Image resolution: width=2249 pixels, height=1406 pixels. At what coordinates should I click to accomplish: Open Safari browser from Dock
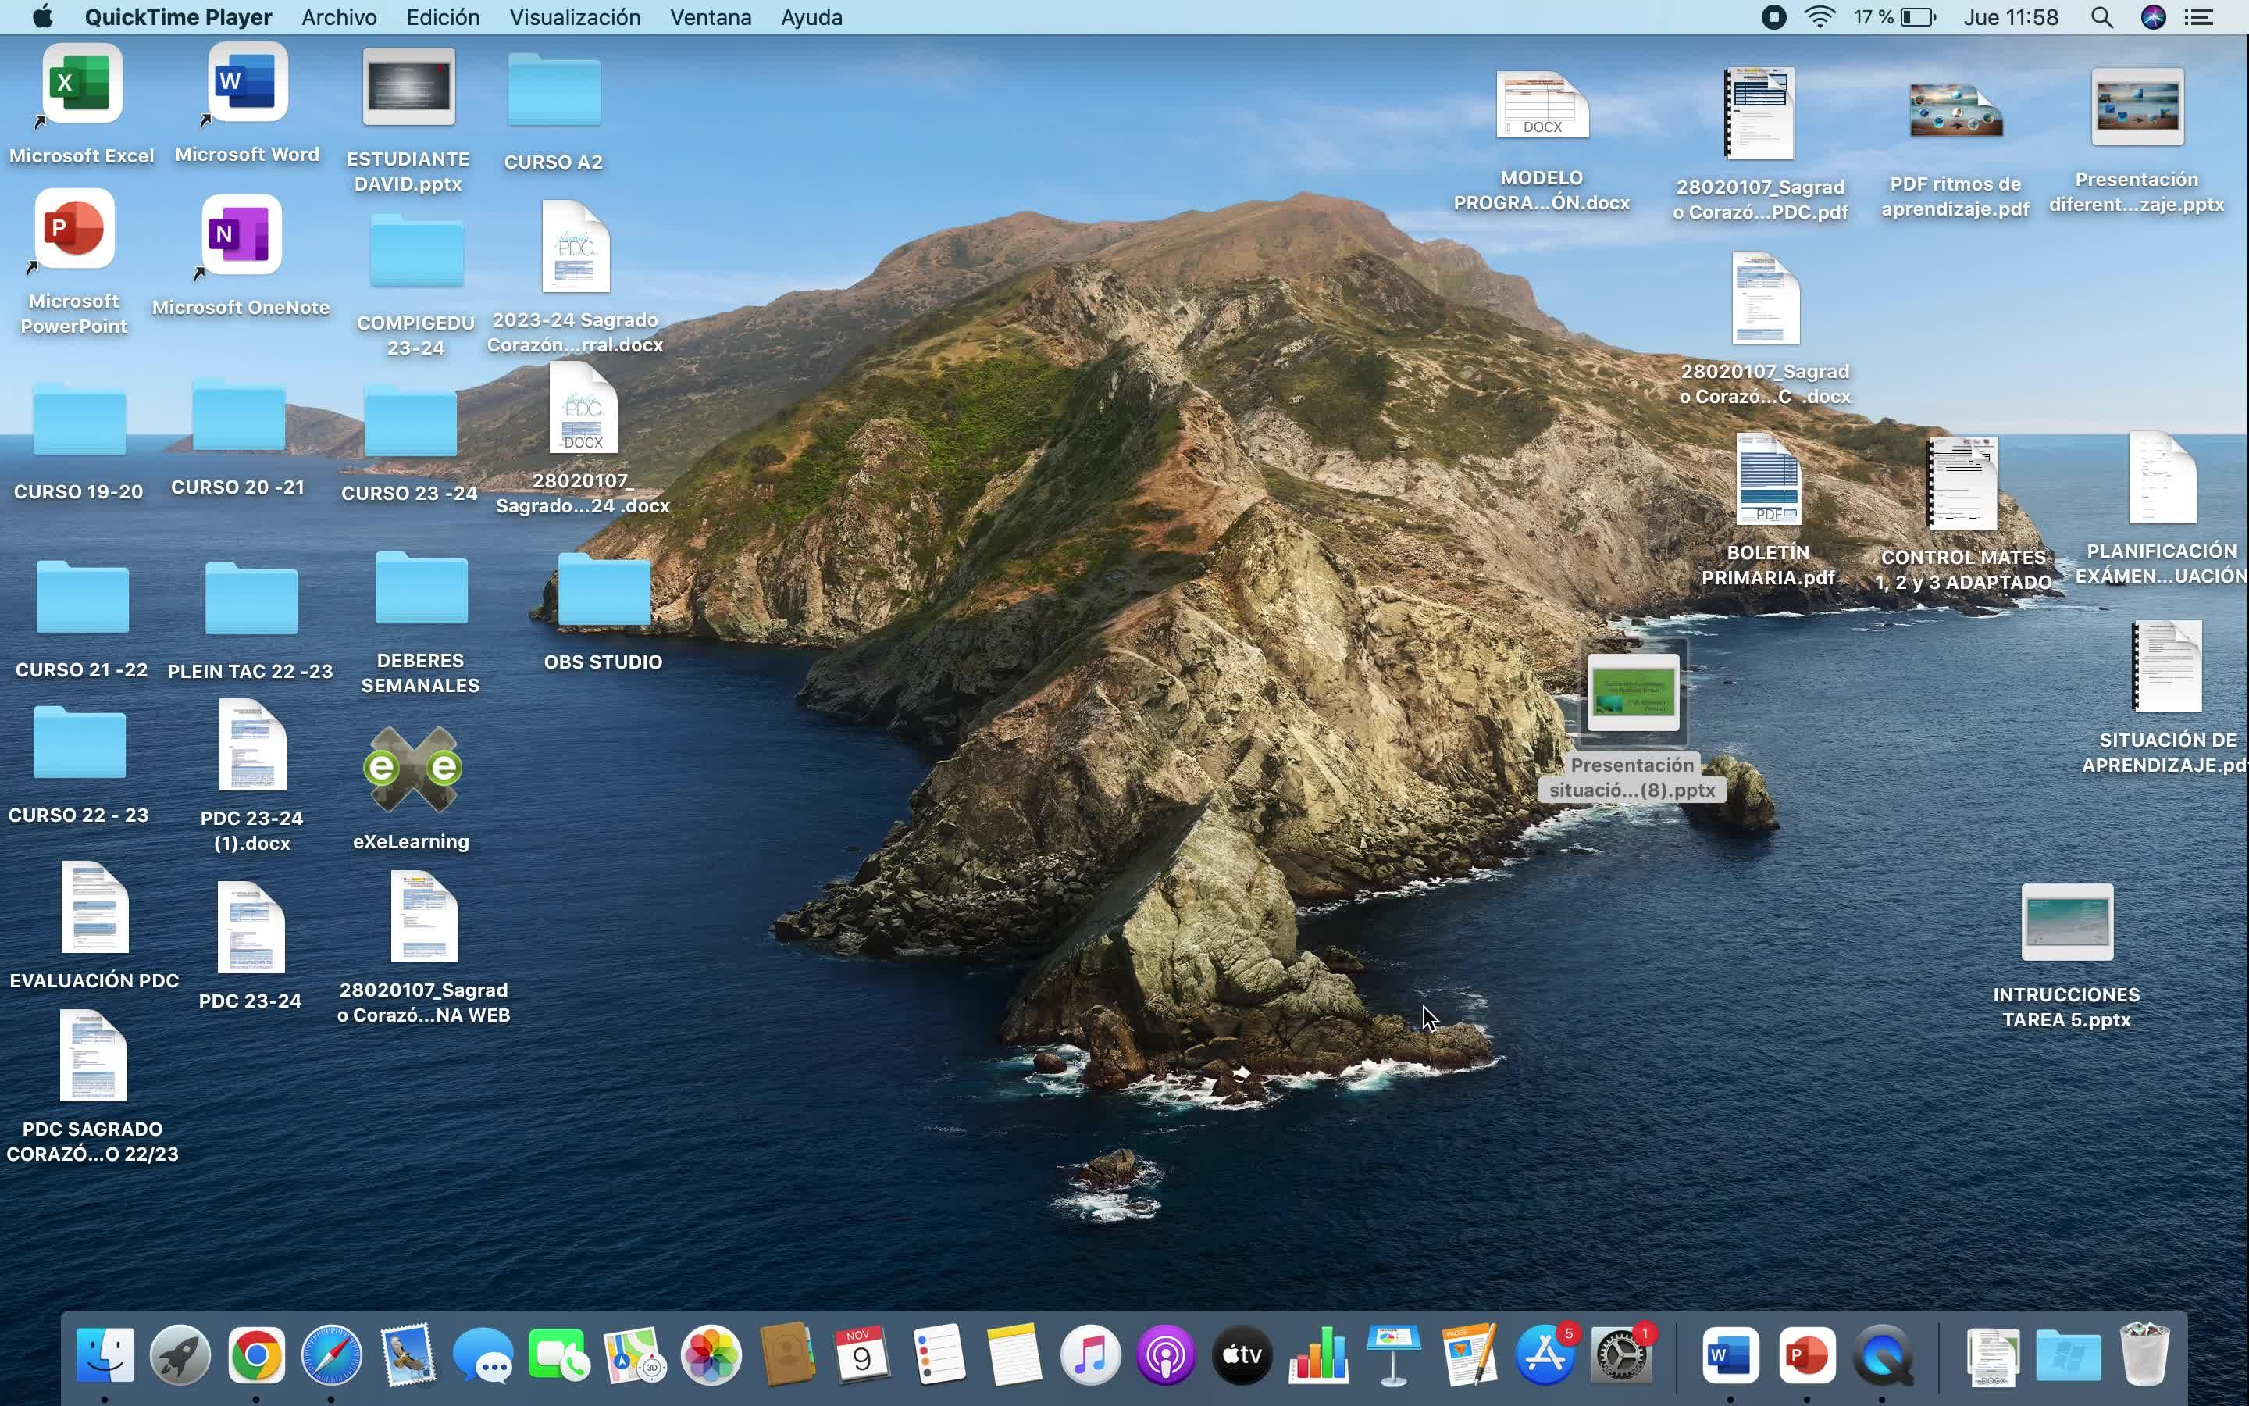click(332, 1355)
